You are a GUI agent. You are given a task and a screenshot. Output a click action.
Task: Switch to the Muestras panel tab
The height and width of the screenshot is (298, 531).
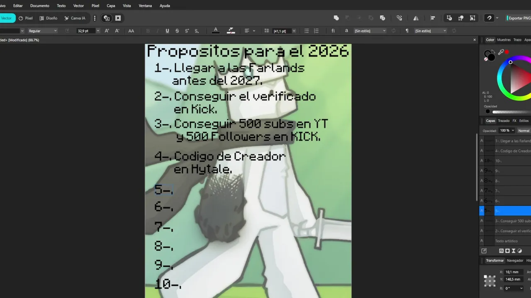[x=504, y=40]
